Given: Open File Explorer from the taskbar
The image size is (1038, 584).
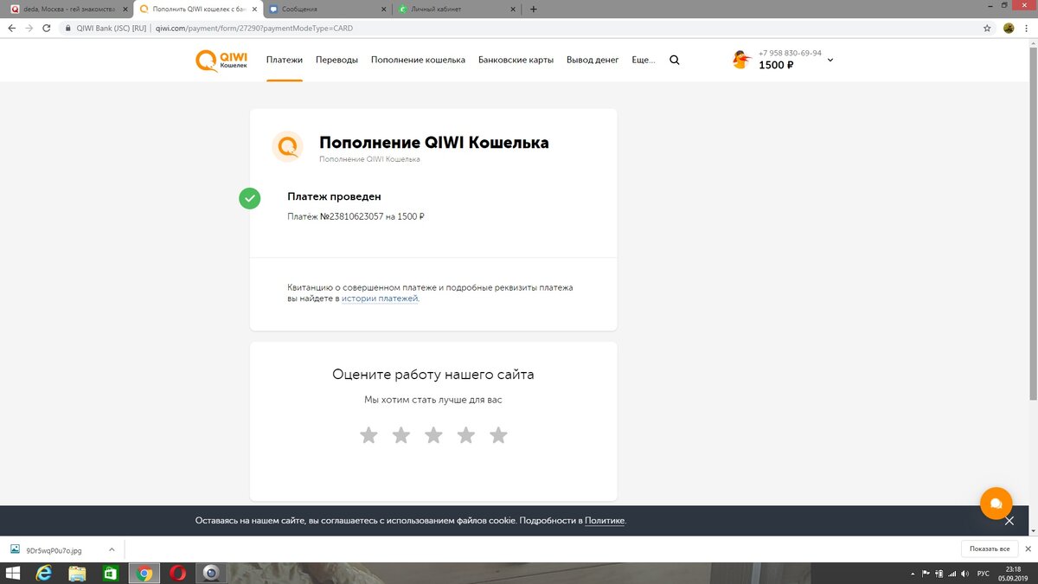Looking at the screenshot, I should pyautogui.click(x=77, y=573).
